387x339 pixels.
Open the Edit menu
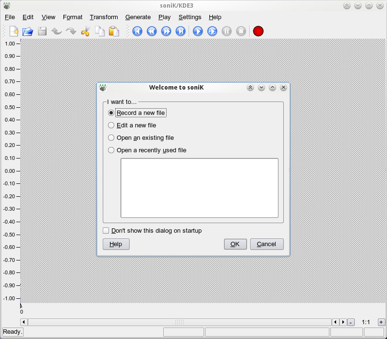(28, 17)
